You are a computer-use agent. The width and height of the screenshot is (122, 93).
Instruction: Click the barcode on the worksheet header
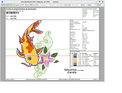[12, 13]
